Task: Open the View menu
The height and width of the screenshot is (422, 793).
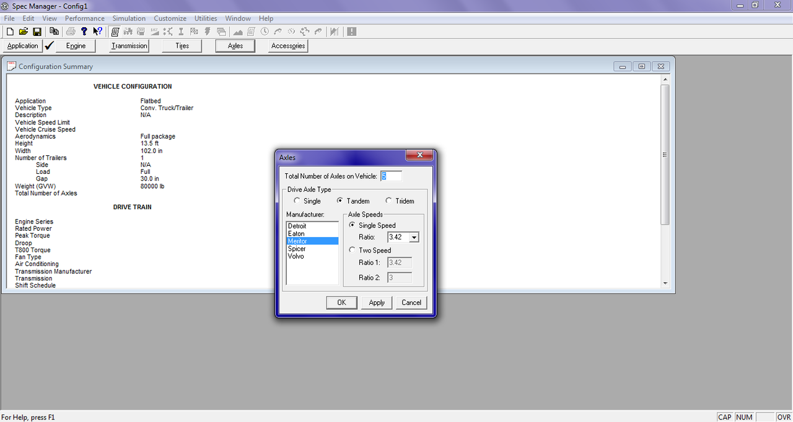Action: click(50, 19)
